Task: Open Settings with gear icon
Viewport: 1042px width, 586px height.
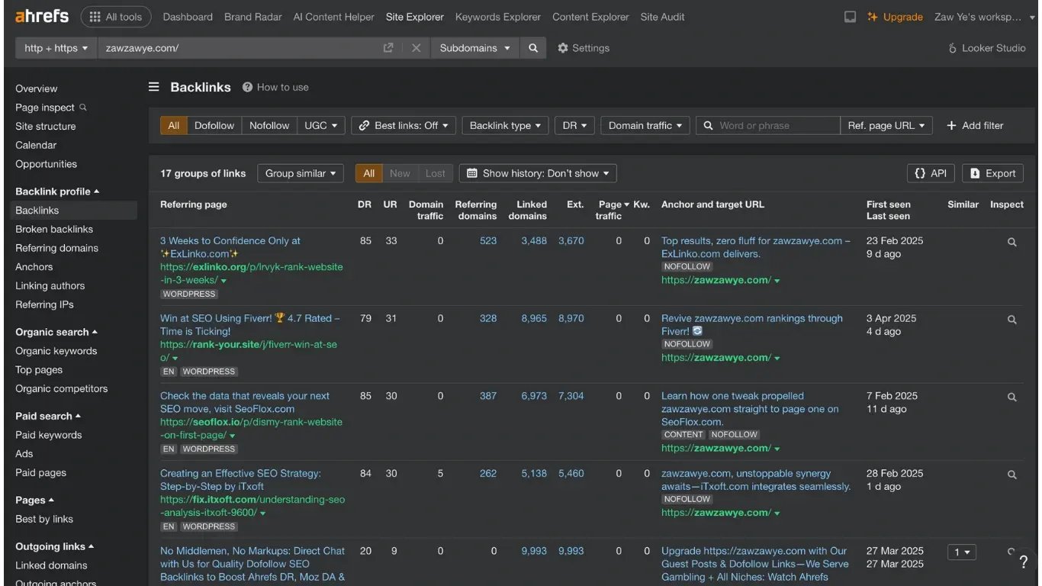Action: 584,48
